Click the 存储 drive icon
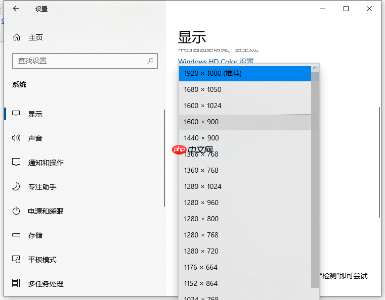Screen dimensions: 385x300 (16, 235)
